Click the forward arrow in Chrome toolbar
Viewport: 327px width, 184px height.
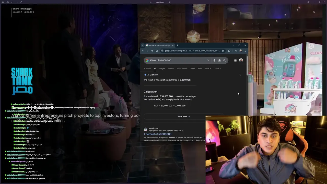147,51
